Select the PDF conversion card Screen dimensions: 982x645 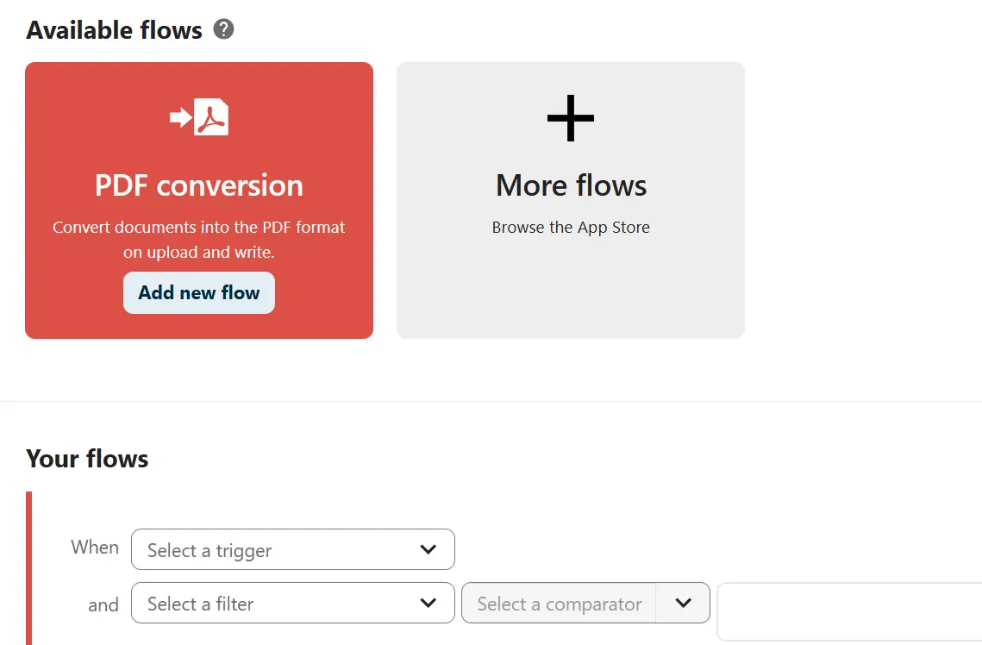click(x=199, y=200)
